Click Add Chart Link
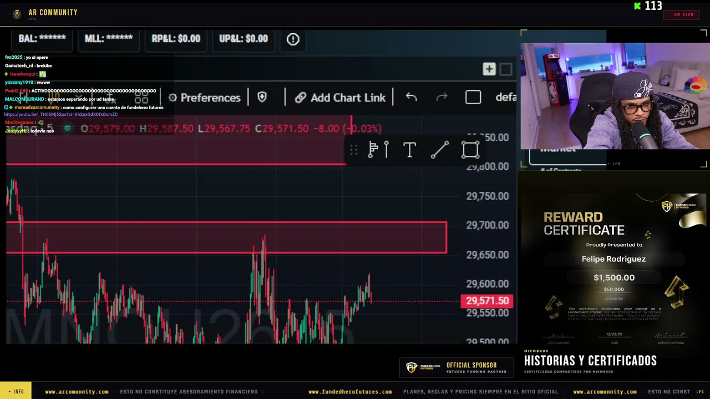The image size is (710, 399). 340,98
